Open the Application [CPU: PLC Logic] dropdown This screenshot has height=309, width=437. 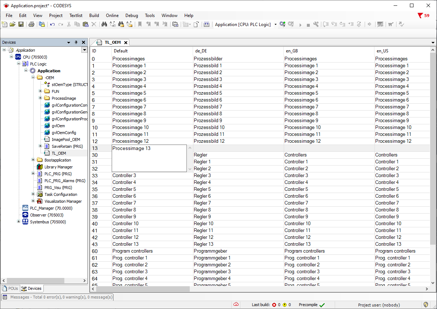coord(275,25)
